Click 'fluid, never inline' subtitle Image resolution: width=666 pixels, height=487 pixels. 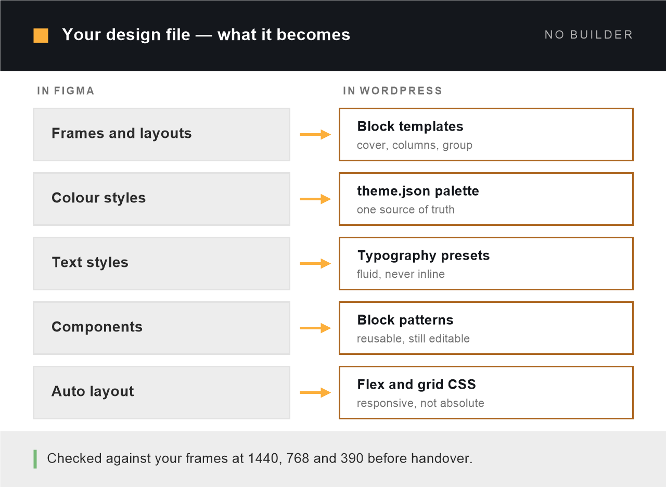[401, 274]
